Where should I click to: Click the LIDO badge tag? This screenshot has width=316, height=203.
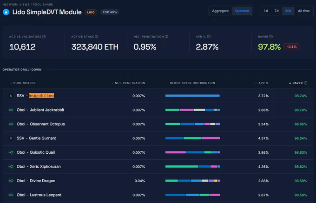tap(91, 12)
